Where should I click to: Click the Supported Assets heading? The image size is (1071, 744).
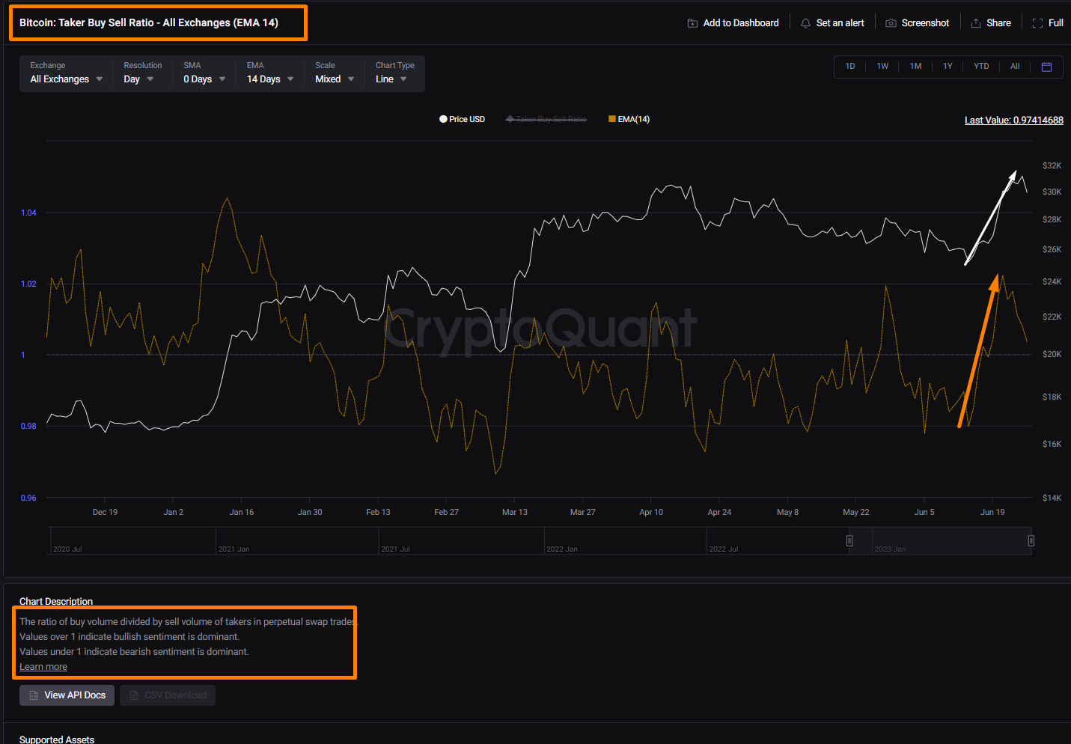click(x=57, y=740)
